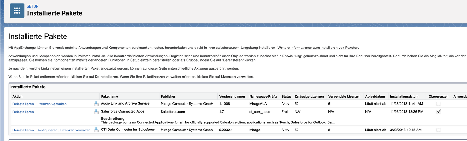The width and height of the screenshot is (467, 141).
Task: Click the Publisher column header
Action: coord(168,96)
